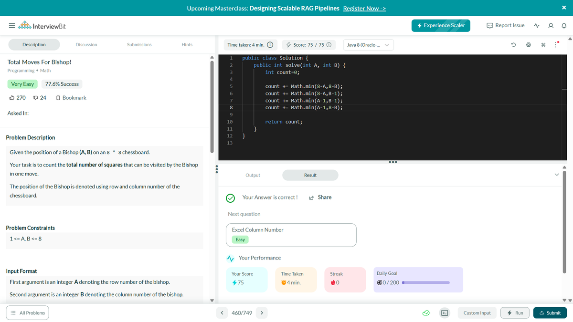Go to previous problem arrow
This screenshot has width=573, height=322.
pyautogui.click(x=223, y=313)
